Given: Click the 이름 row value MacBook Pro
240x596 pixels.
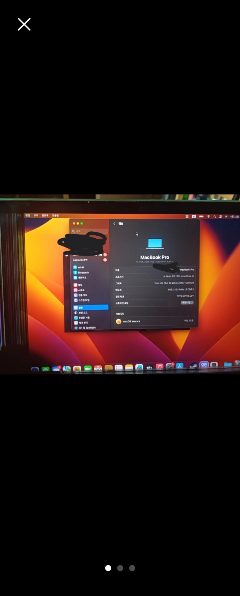Looking at the screenshot, I should point(187,269).
